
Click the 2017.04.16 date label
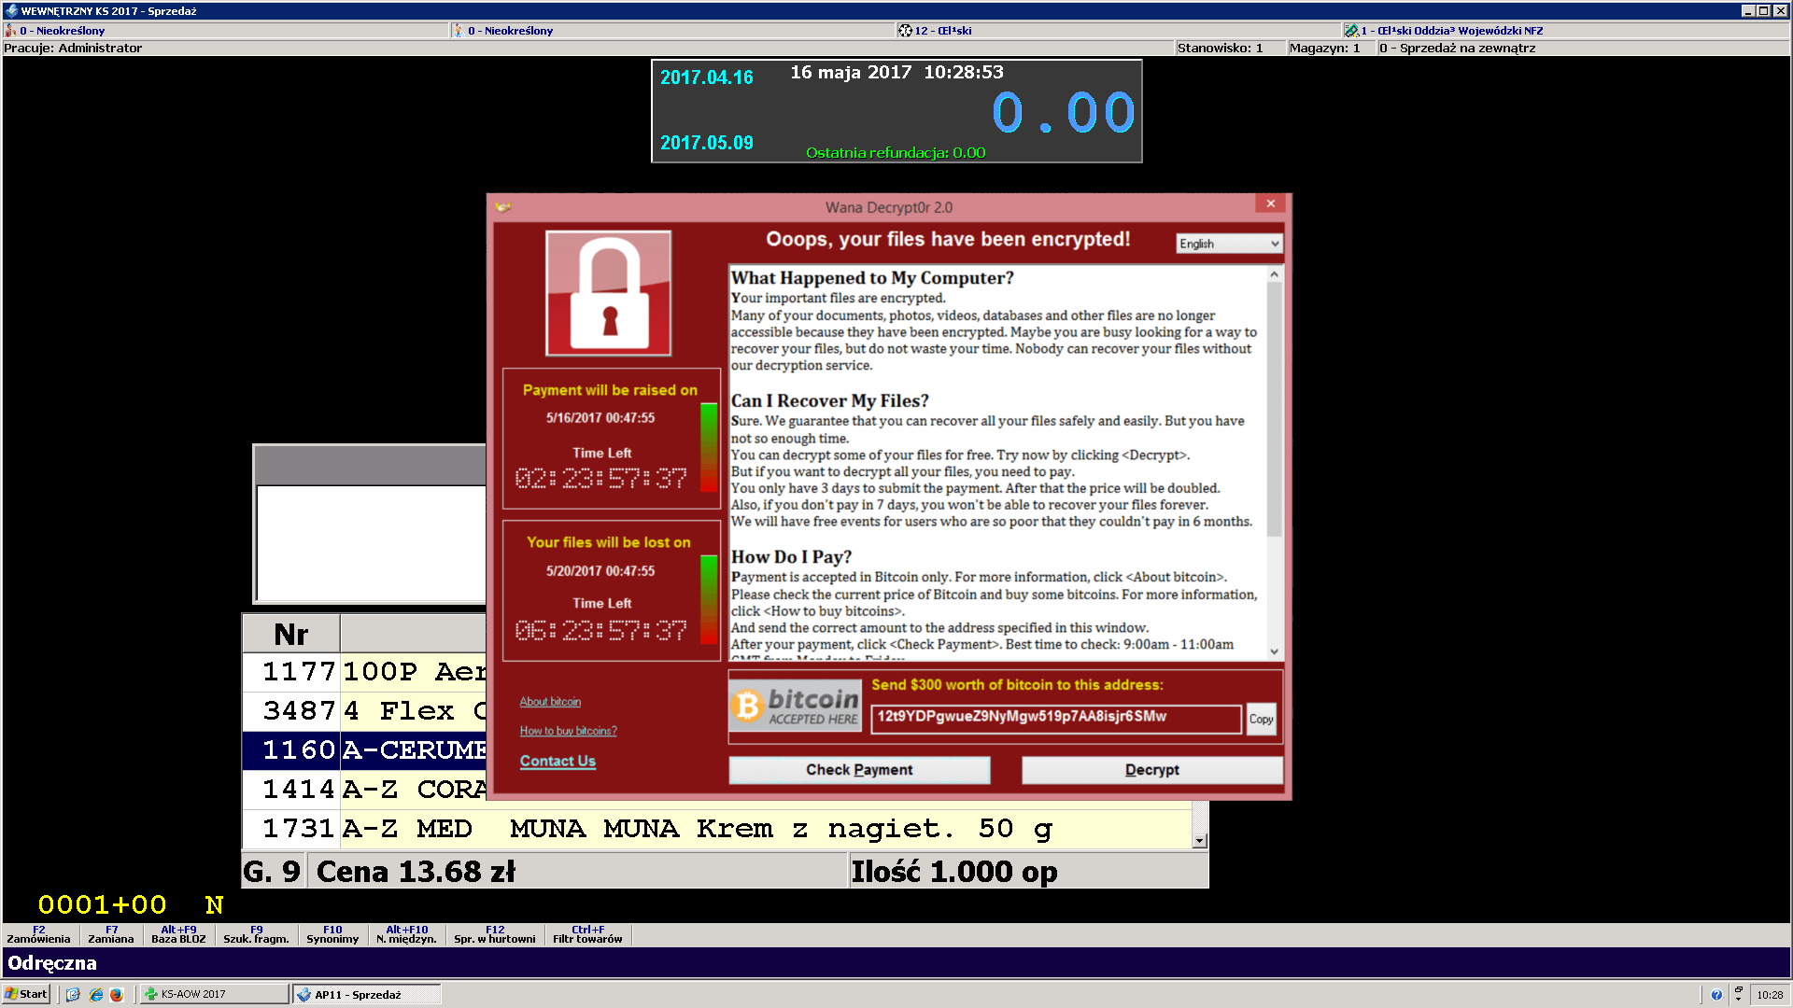[707, 77]
